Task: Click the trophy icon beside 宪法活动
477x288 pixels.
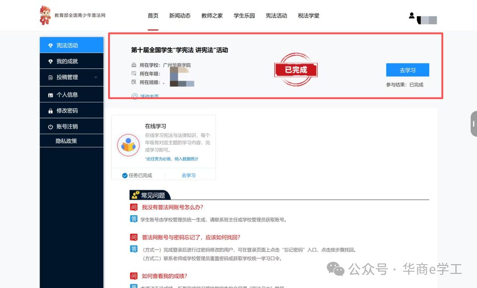Action: (x=50, y=45)
